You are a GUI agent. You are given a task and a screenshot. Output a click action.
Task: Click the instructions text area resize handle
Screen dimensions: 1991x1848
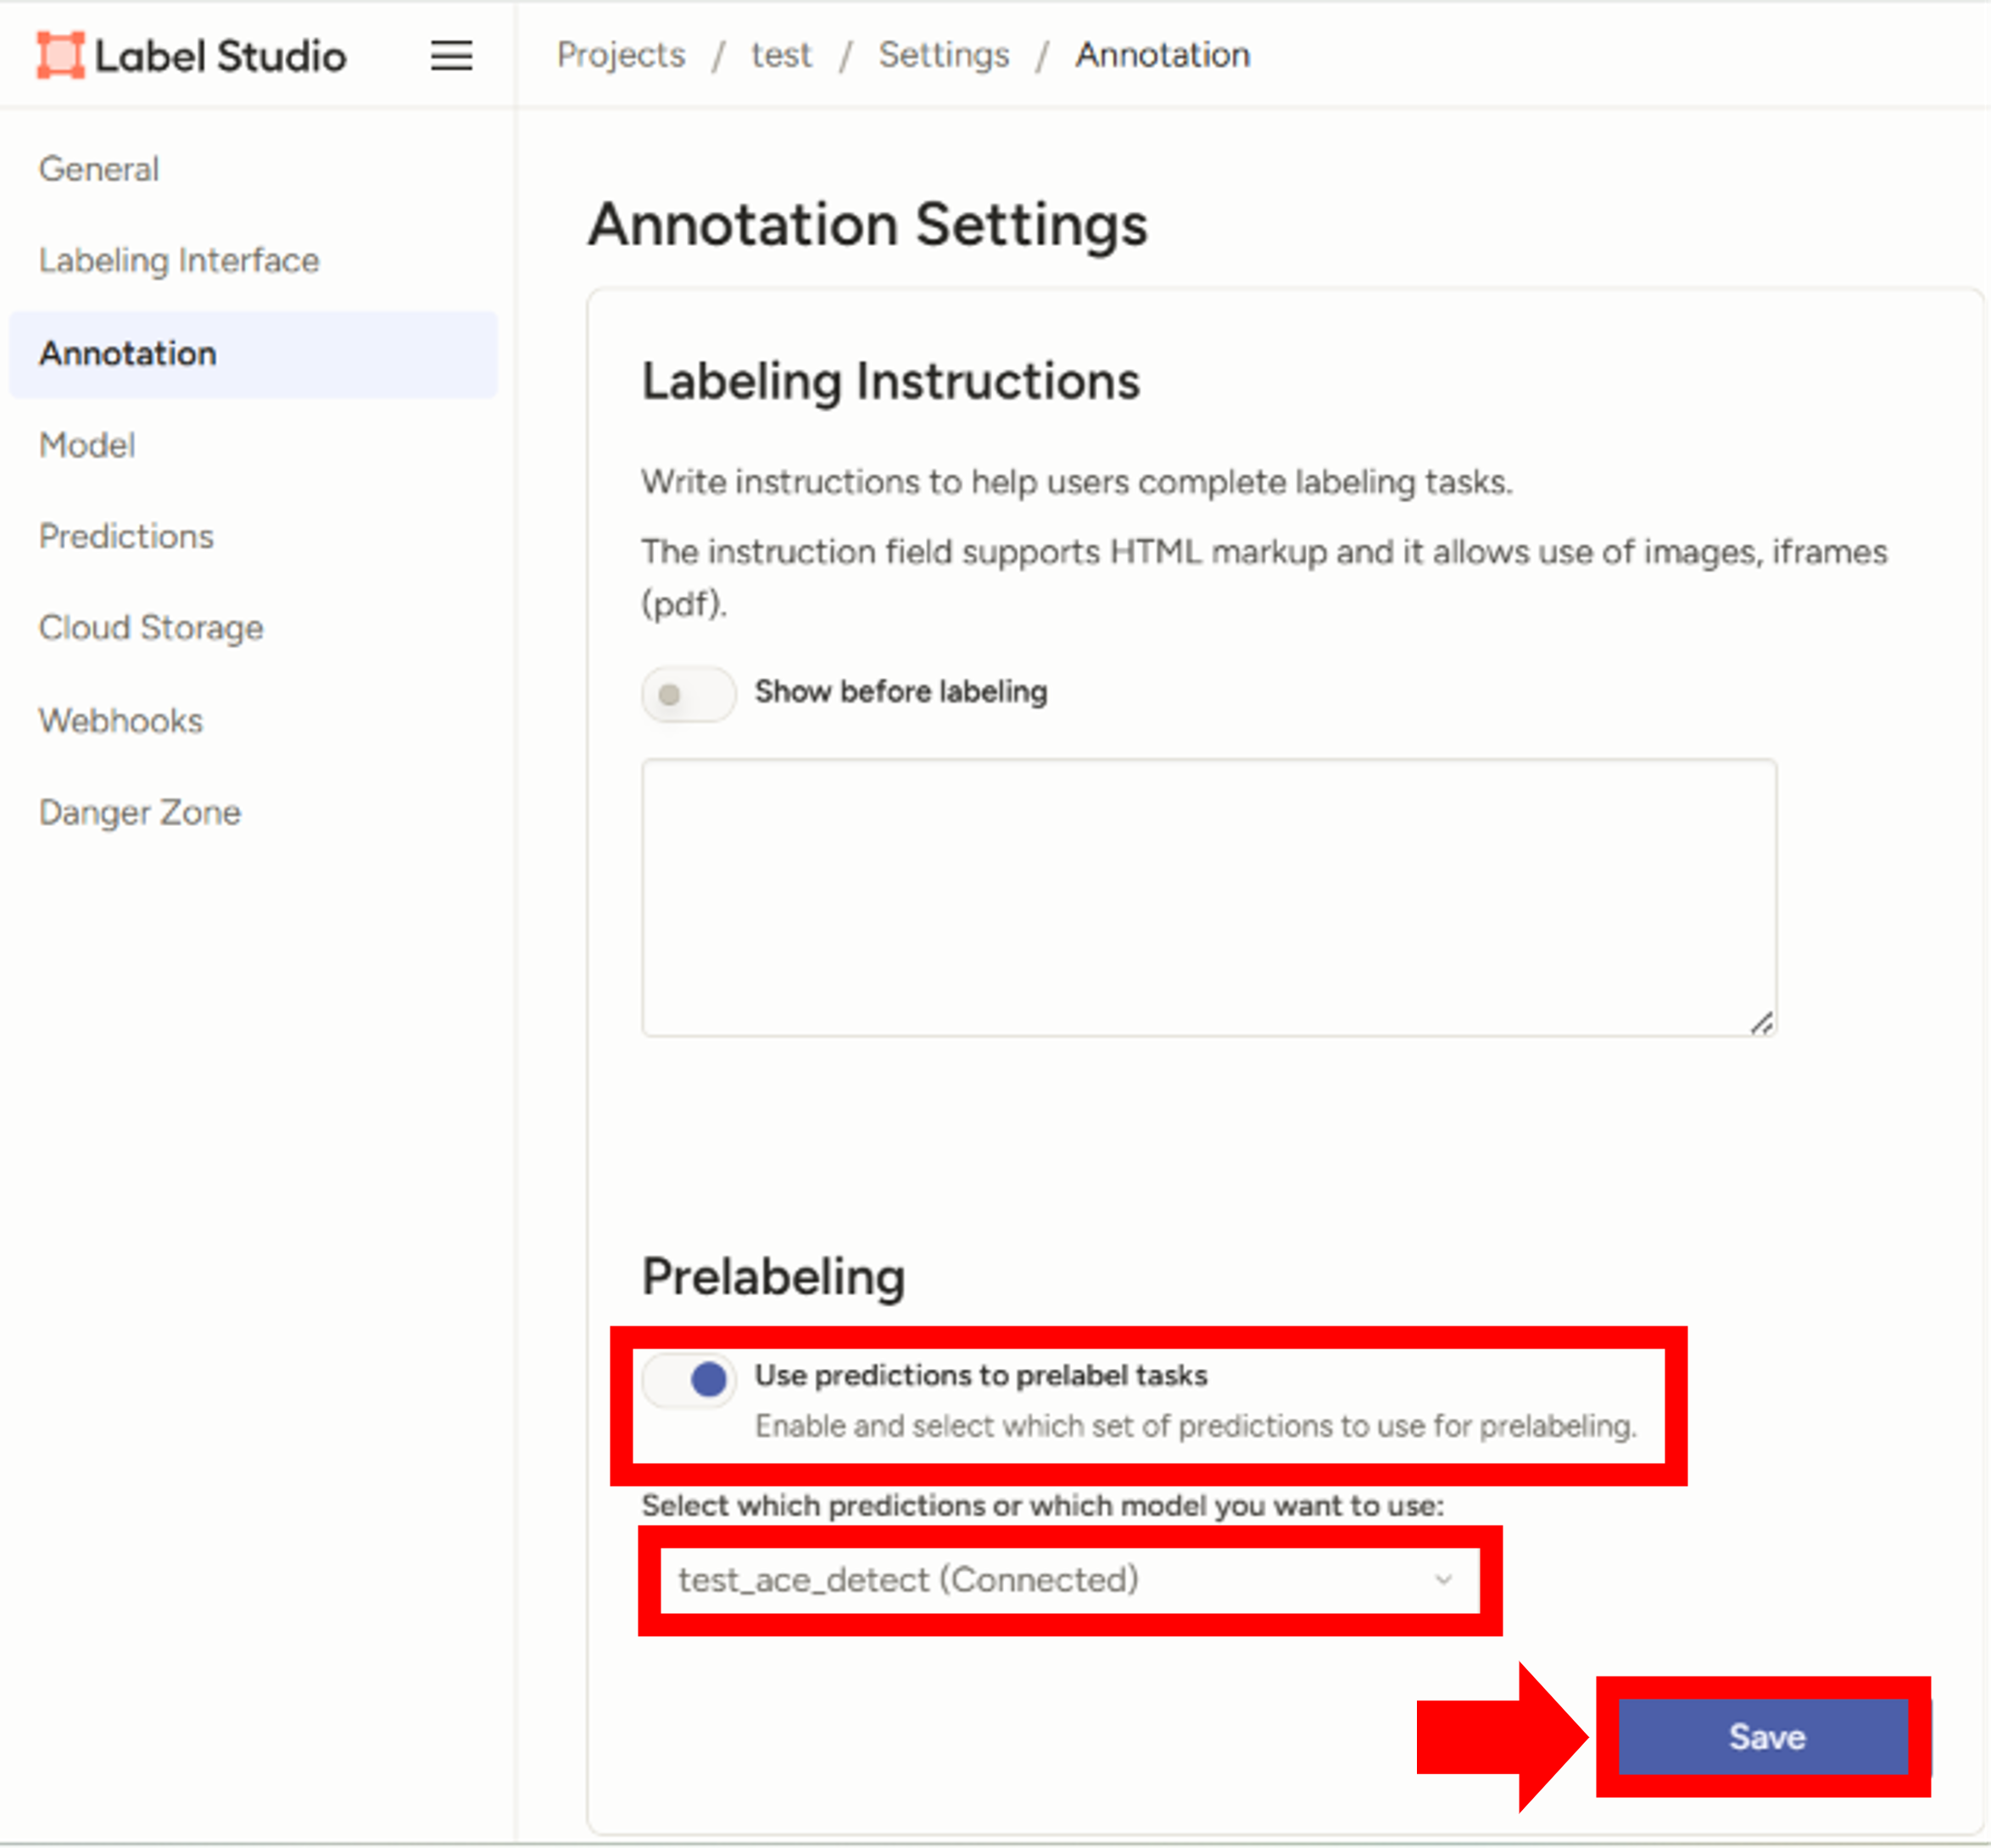pos(1761,1022)
